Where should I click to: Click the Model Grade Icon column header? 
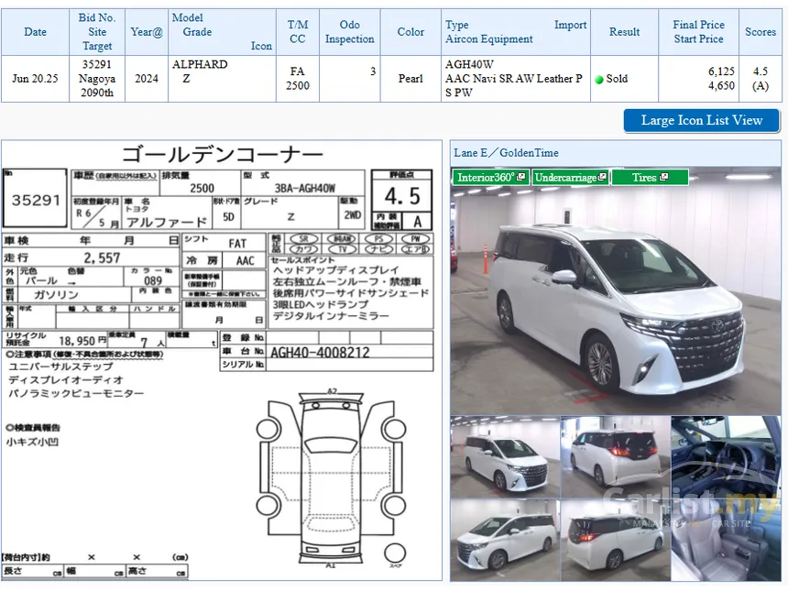pyautogui.click(x=222, y=32)
